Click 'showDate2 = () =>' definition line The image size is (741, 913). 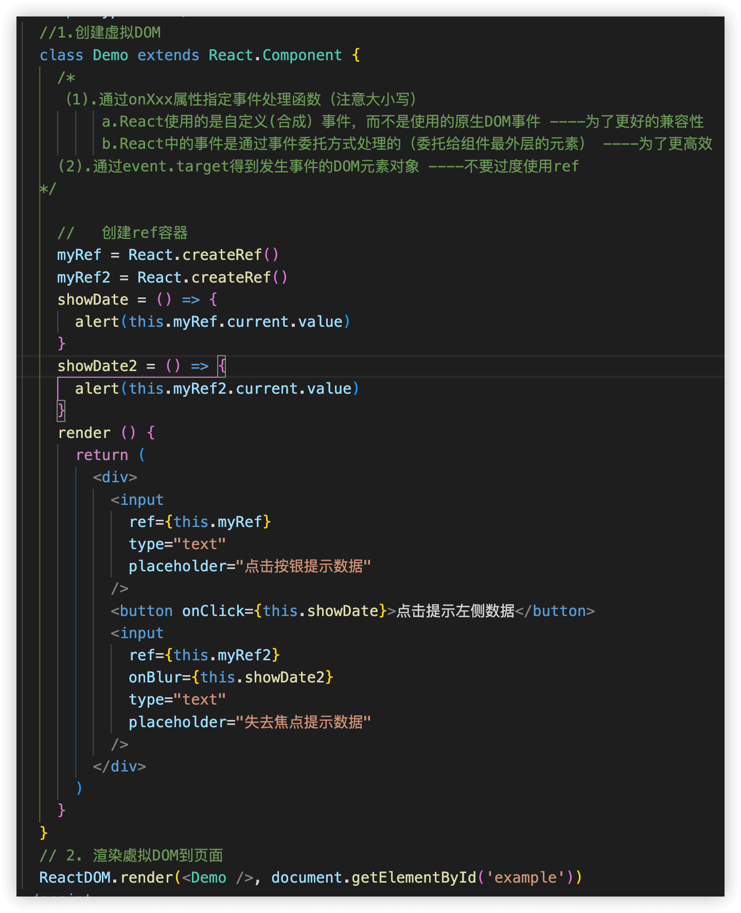142,366
